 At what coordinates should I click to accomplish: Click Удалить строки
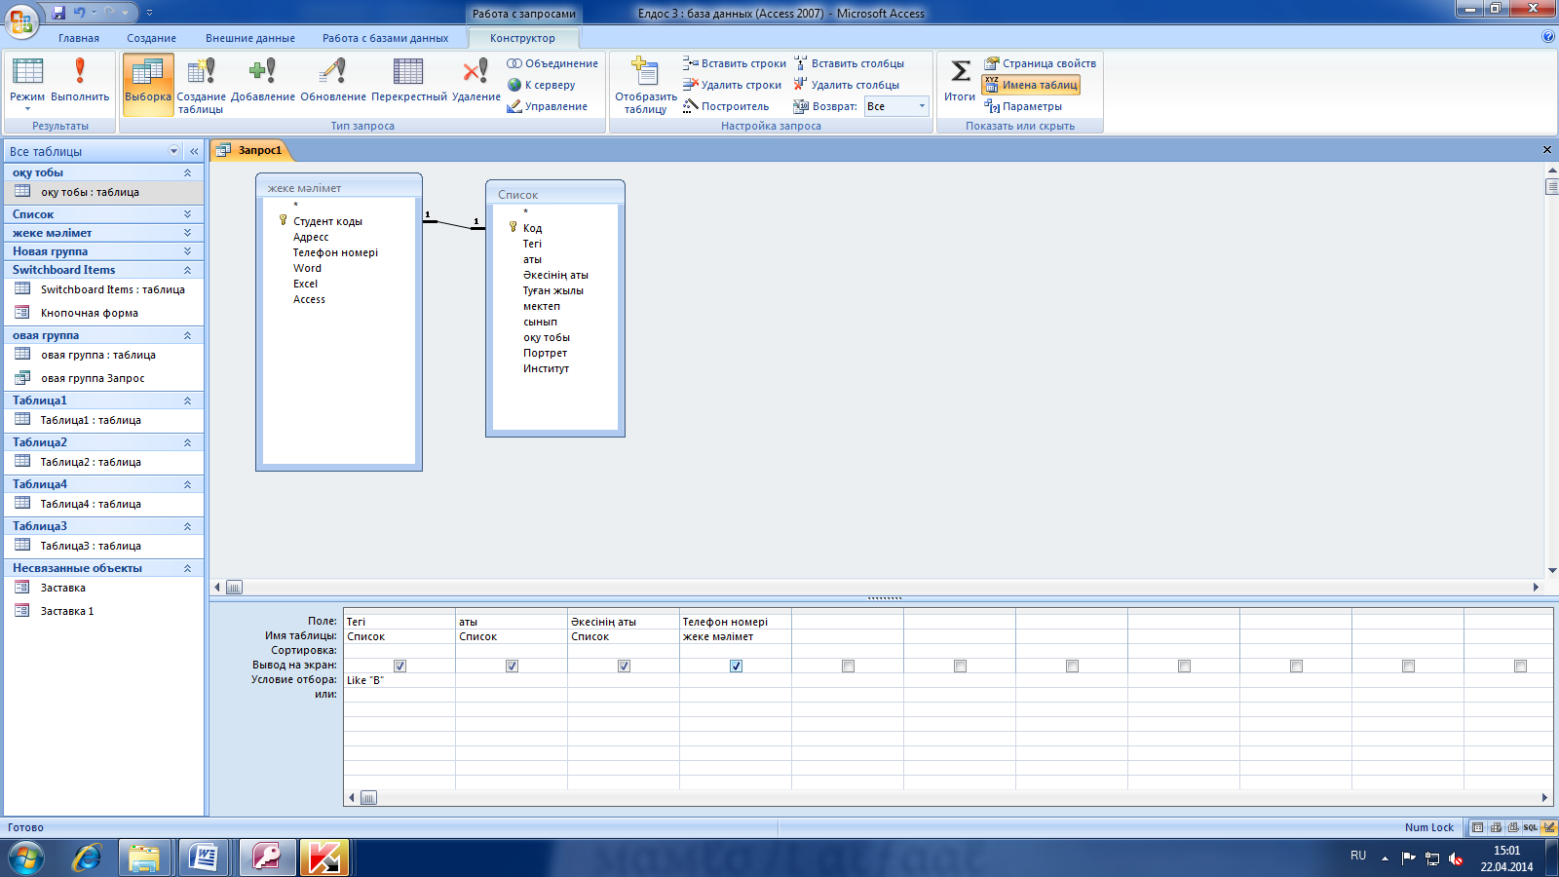(733, 85)
